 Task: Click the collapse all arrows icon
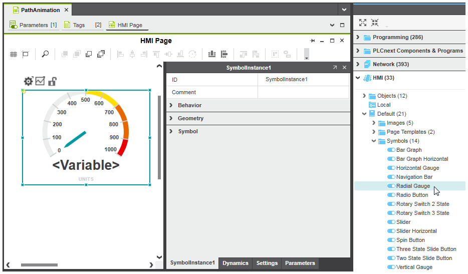(x=374, y=23)
